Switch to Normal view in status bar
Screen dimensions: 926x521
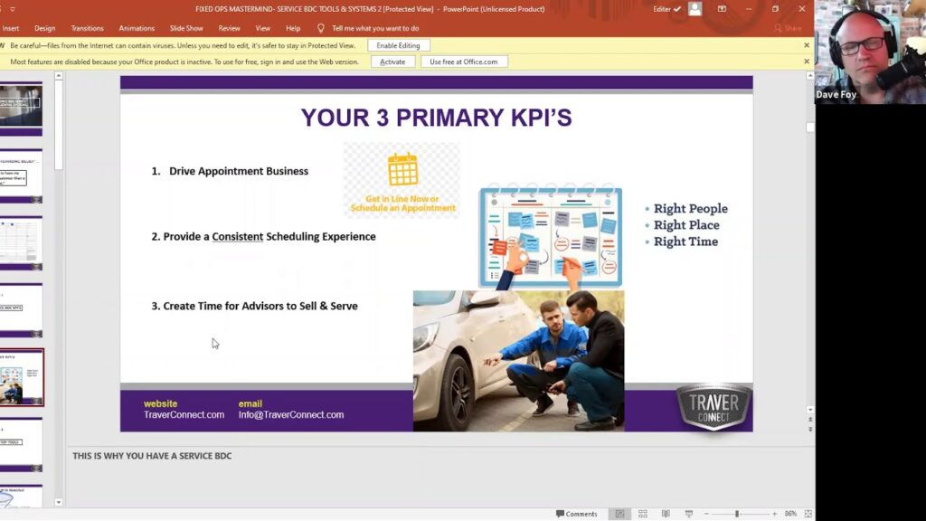click(x=619, y=514)
